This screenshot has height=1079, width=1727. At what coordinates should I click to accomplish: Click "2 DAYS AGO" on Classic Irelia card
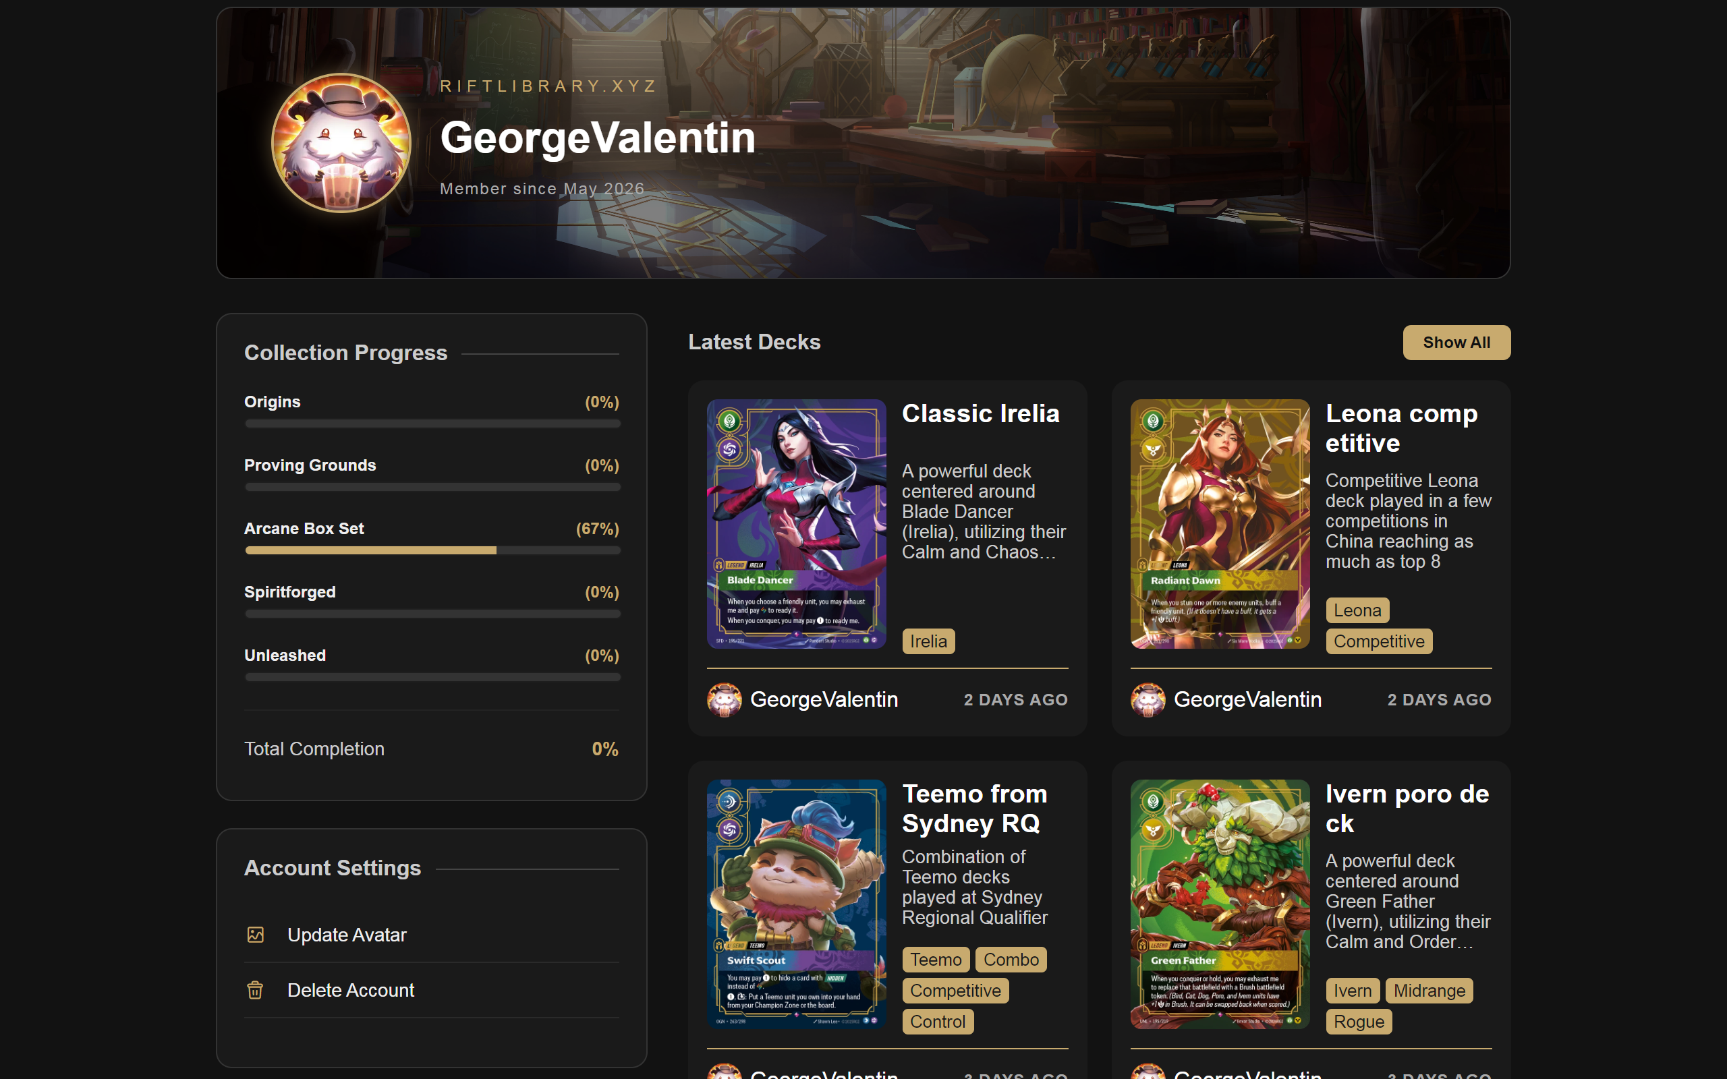1015,700
